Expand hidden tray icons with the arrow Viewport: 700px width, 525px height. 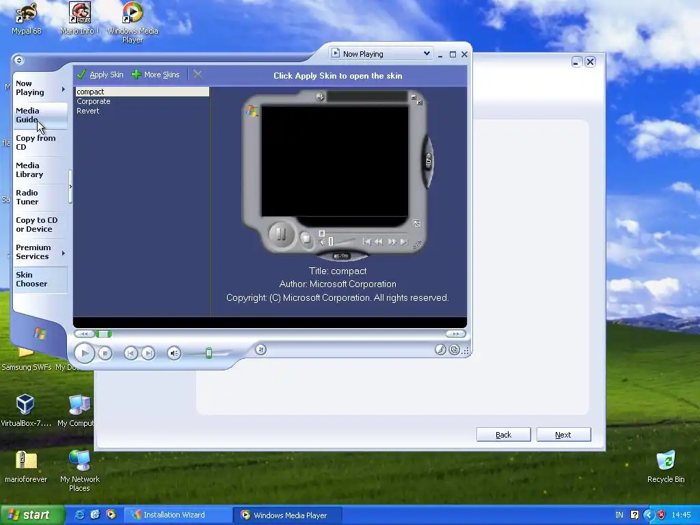649,515
